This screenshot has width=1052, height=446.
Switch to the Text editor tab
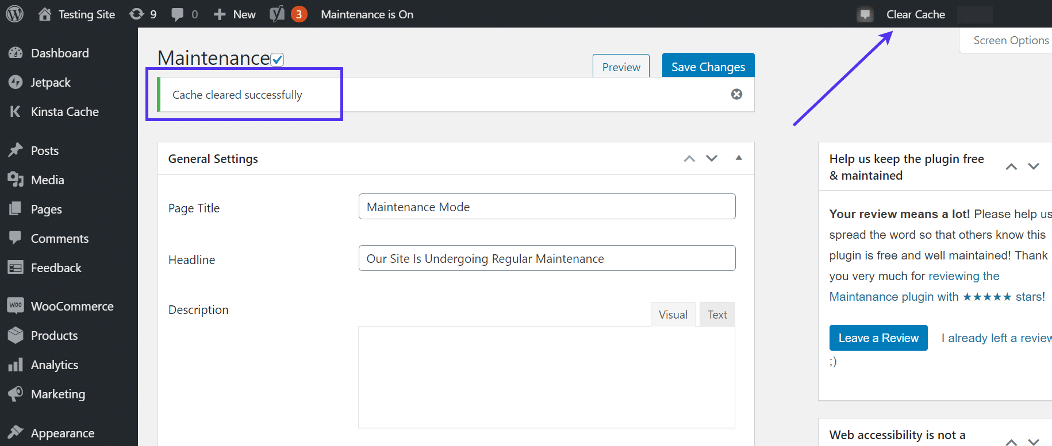(x=717, y=315)
